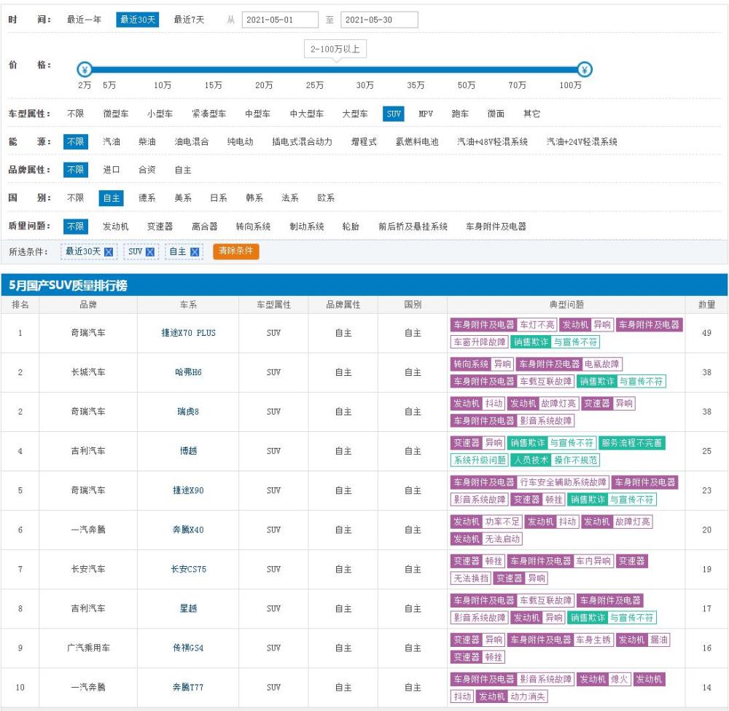Open the 长安CS75 series link
The image size is (729, 711).
pos(188,569)
